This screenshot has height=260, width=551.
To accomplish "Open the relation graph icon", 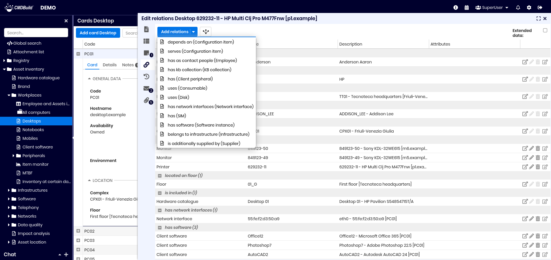I will tap(206, 32).
